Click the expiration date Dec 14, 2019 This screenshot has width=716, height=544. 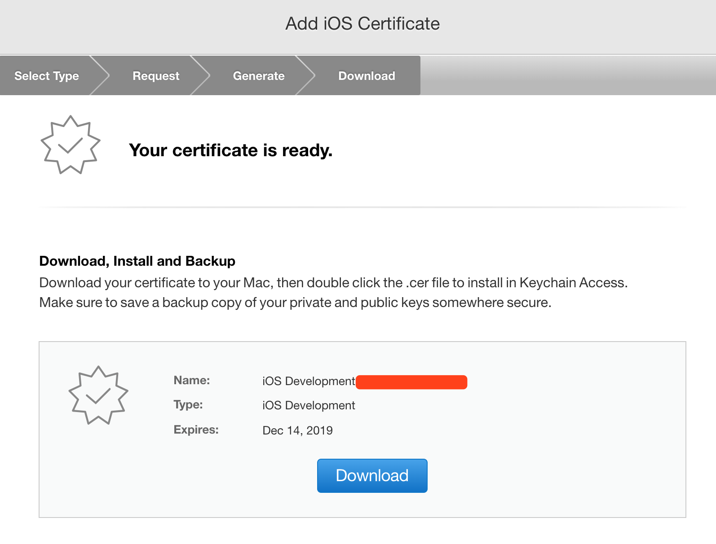point(297,430)
